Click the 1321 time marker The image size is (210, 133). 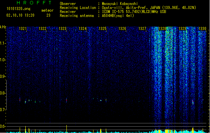pyautogui.click(x=23, y=28)
